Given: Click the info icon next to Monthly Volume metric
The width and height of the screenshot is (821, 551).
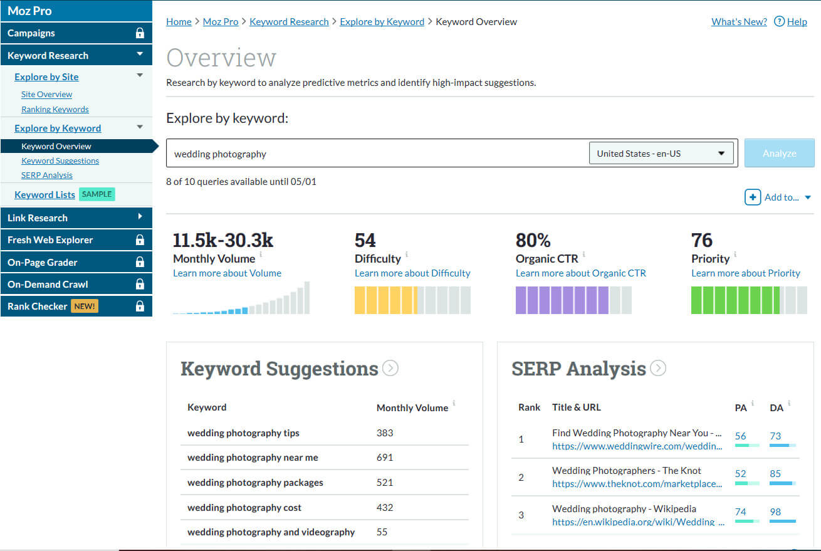Looking at the screenshot, I should click(x=261, y=255).
